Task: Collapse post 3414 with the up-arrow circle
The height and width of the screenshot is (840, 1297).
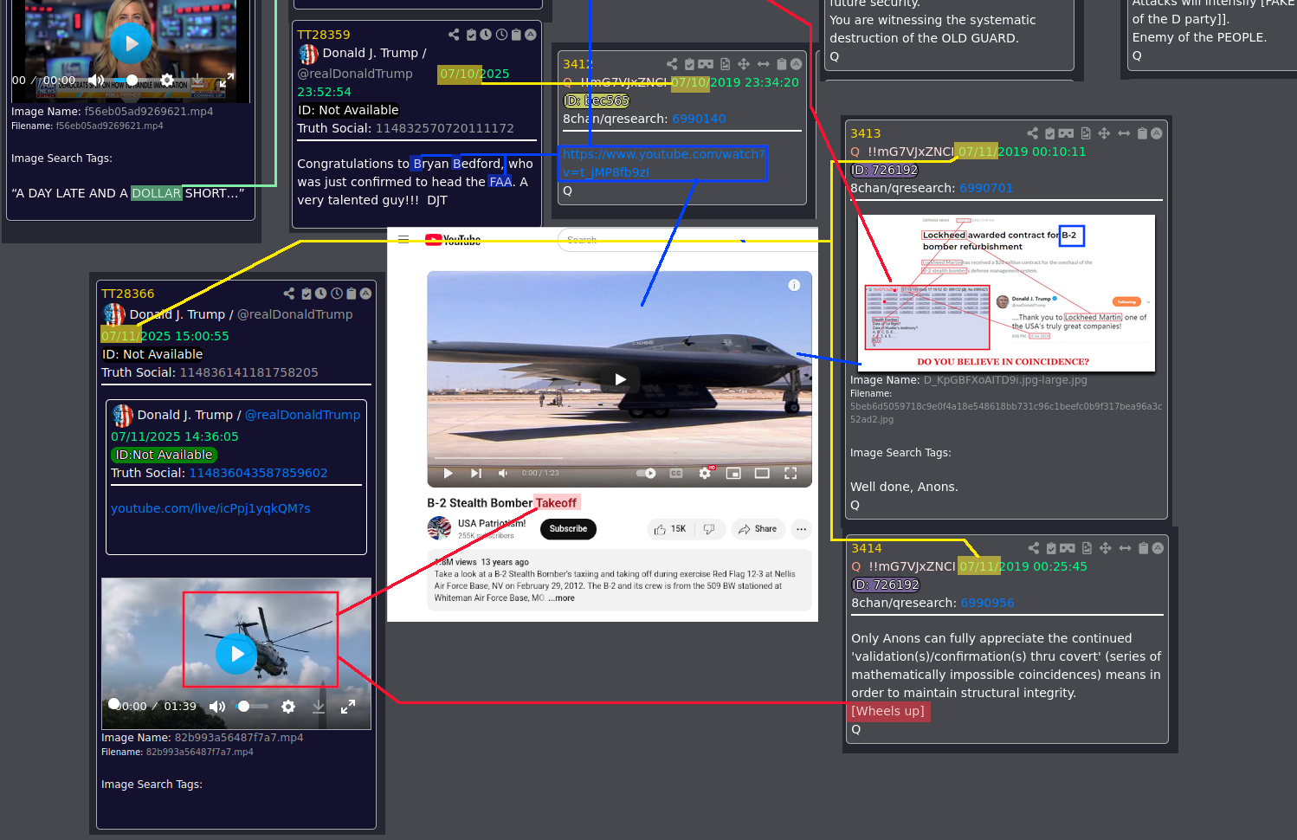Action: 1158,548
